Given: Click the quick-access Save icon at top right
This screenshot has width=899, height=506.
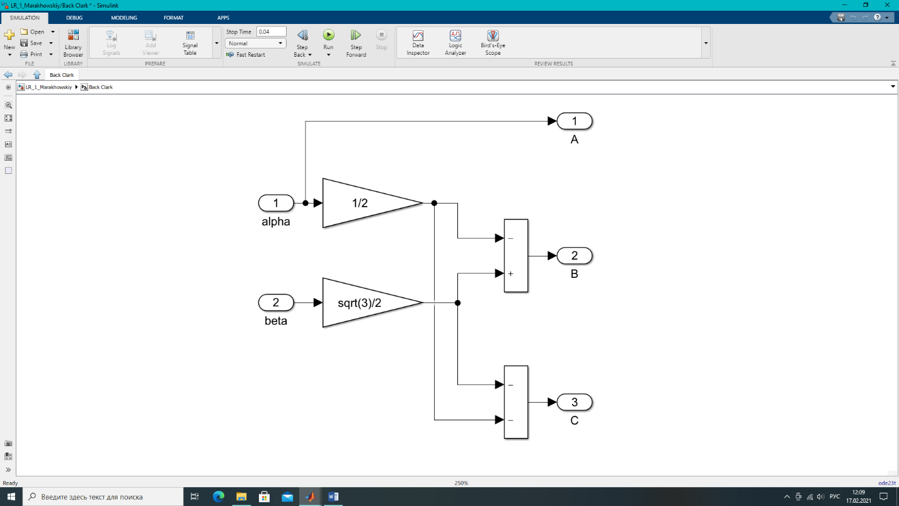Looking at the screenshot, I should pos(841,18).
